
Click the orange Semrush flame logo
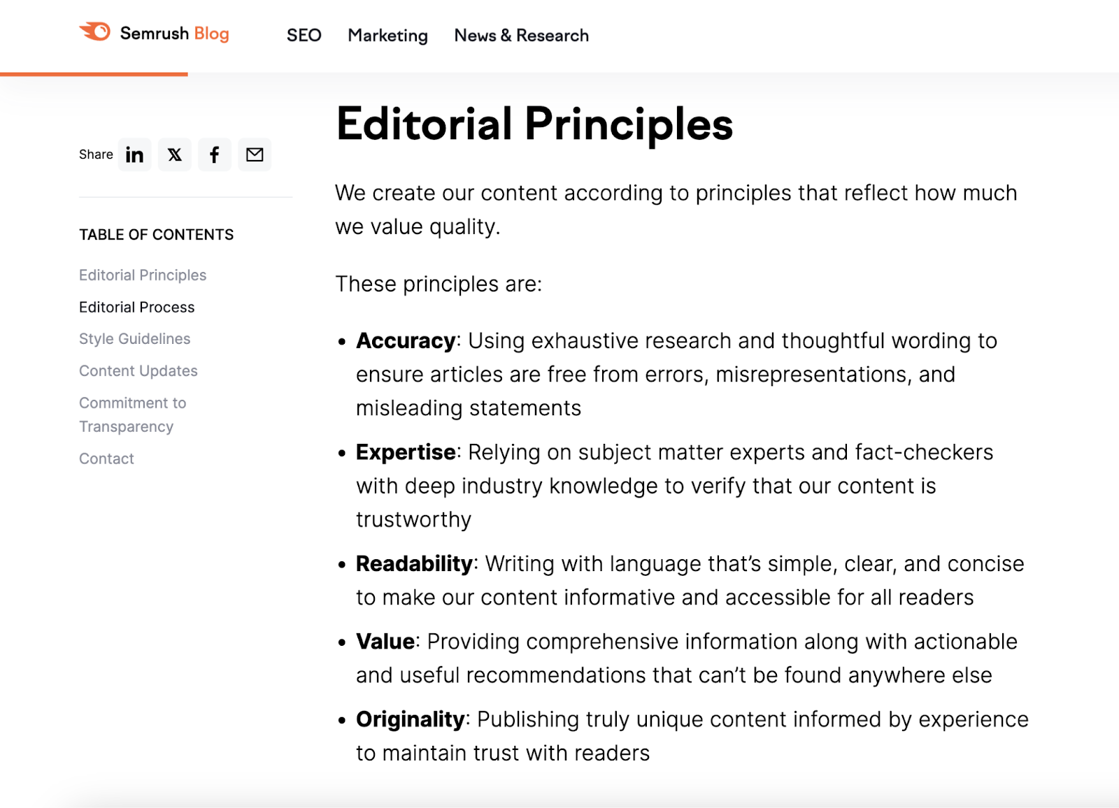[94, 31]
